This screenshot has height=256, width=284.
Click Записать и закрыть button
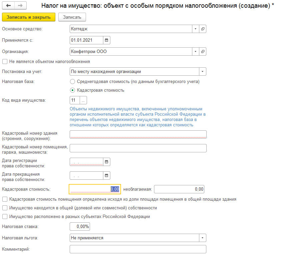tap(29, 17)
